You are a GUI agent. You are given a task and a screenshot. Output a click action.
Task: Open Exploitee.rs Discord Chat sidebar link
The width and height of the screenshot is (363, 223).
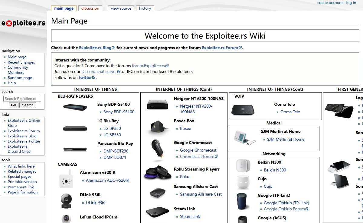(x=19, y=149)
